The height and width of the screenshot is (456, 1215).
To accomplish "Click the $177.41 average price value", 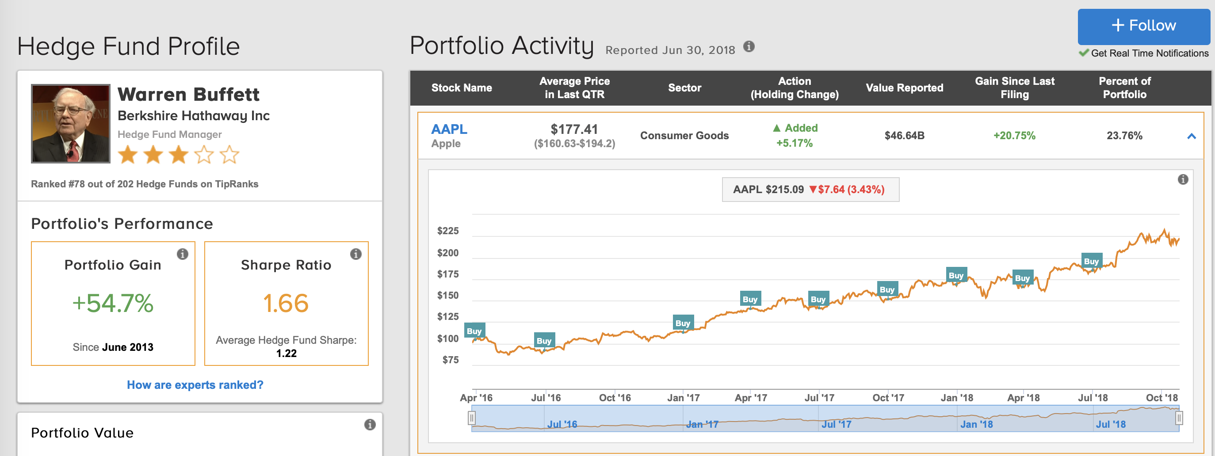I will pyautogui.click(x=574, y=129).
